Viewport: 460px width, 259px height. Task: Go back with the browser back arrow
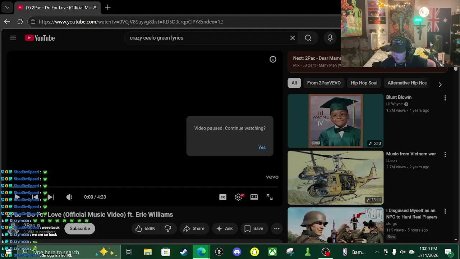coord(7,22)
